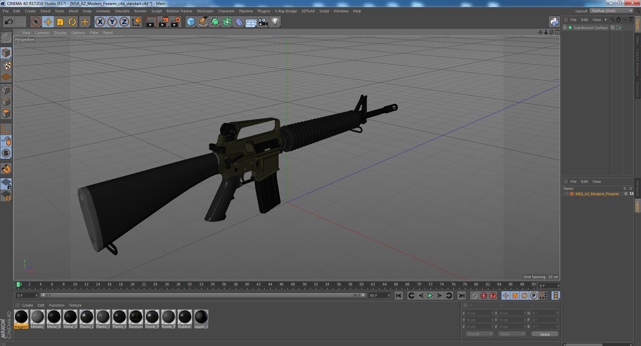Screen dimensions: 641x346
Task: Open viewport Cameras menu
Action: coord(42,33)
